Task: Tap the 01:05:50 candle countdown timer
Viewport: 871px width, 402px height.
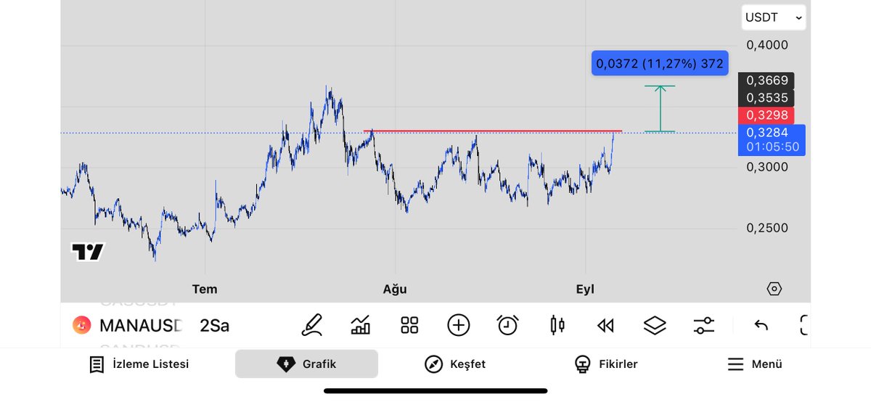Action: click(x=772, y=147)
